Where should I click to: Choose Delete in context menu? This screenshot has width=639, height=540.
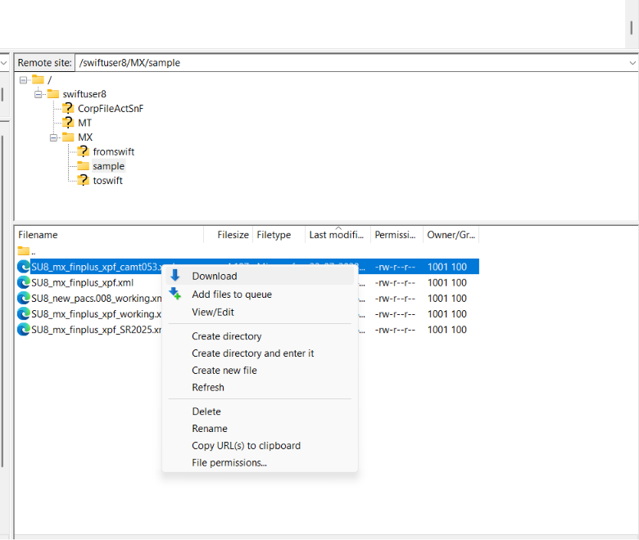coord(260,412)
